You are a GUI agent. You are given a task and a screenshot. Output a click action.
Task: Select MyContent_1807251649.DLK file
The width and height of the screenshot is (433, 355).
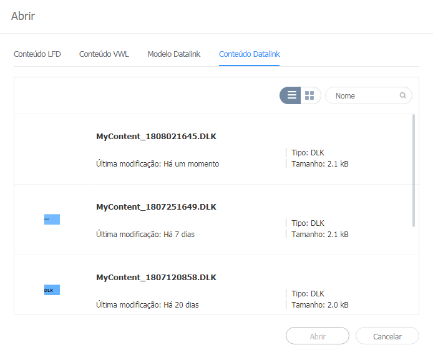click(156, 207)
